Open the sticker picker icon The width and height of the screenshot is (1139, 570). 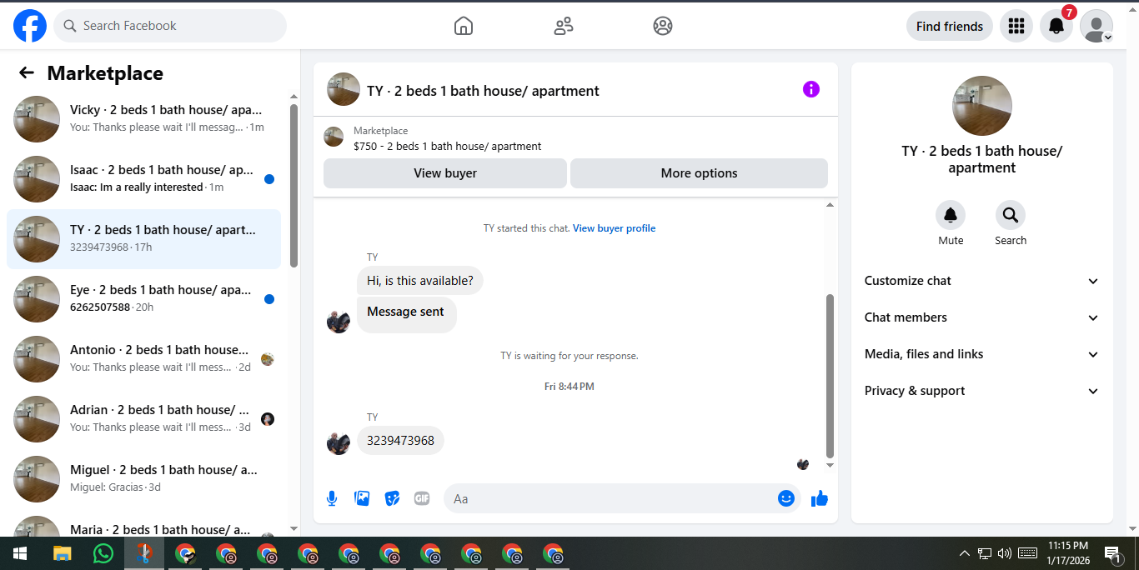point(392,498)
